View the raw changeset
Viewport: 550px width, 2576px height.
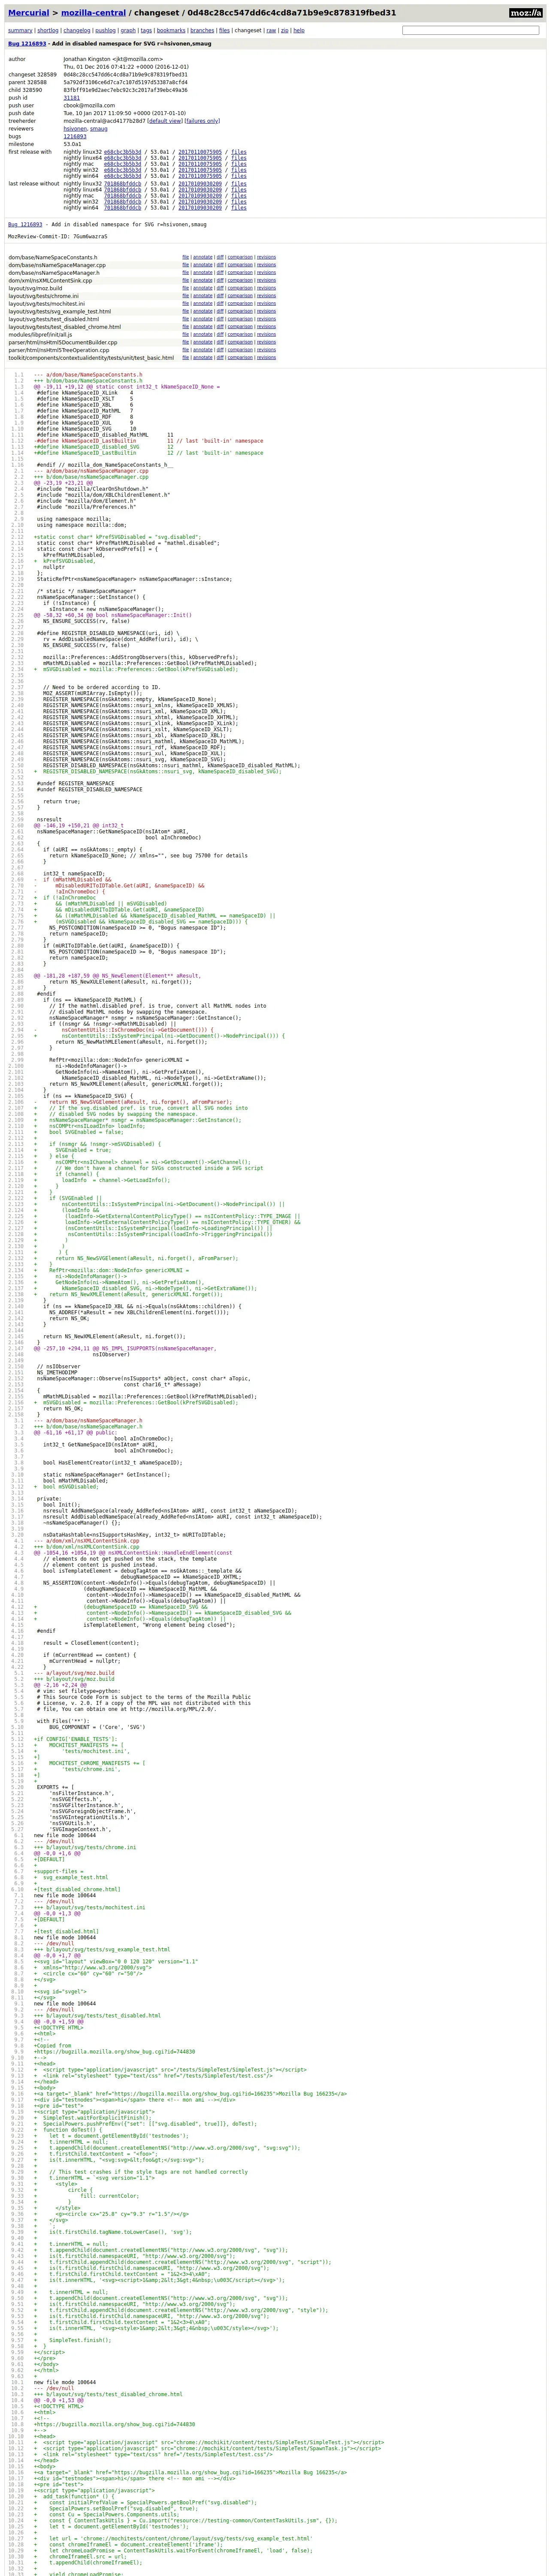pos(271,31)
